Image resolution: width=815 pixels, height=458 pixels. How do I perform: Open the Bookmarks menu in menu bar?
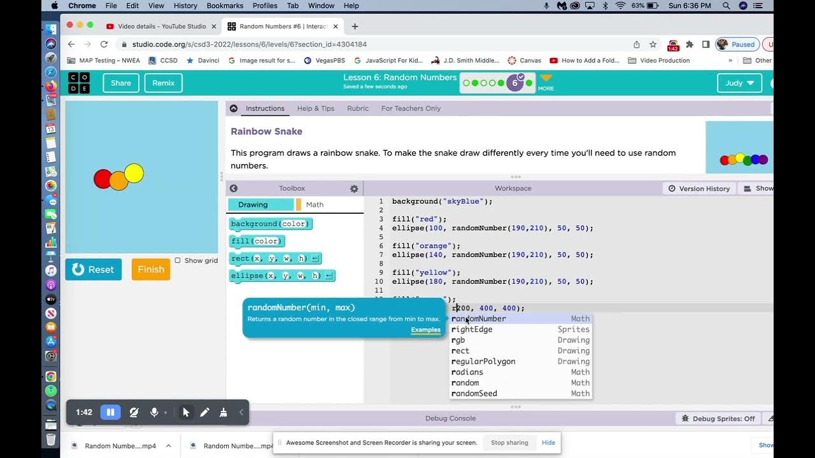(225, 6)
